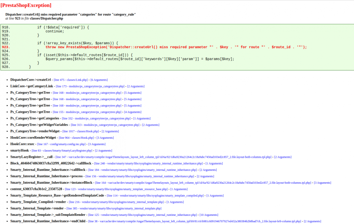This screenshot has width=354, height=224.
Task: Show 1 Arguments for Block_404604748630f37c8a32f99 callBlock
Action: tap(214, 163)
